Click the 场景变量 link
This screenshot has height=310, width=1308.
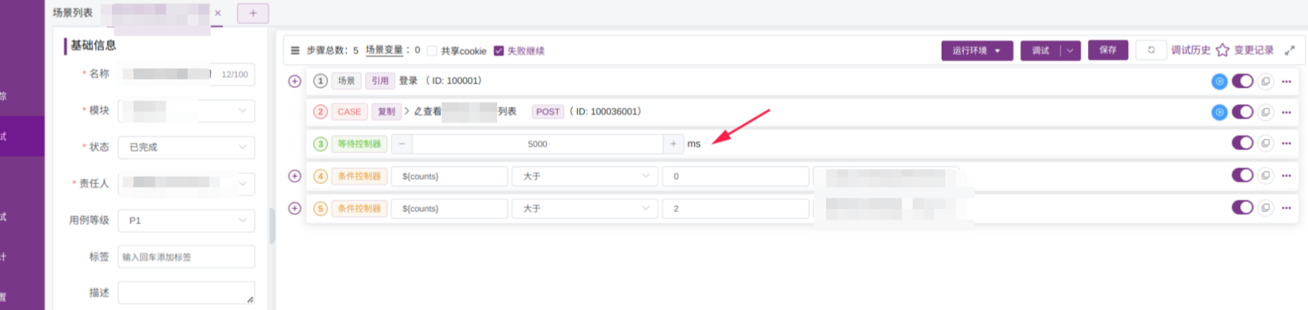(x=384, y=50)
